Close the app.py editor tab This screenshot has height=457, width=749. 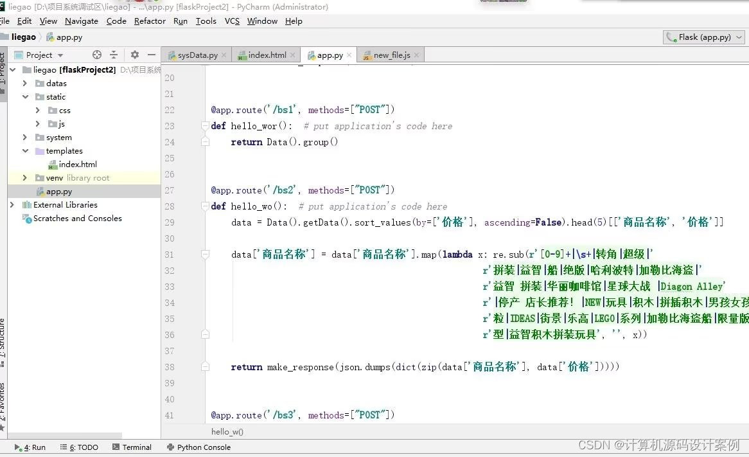click(349, 55)
